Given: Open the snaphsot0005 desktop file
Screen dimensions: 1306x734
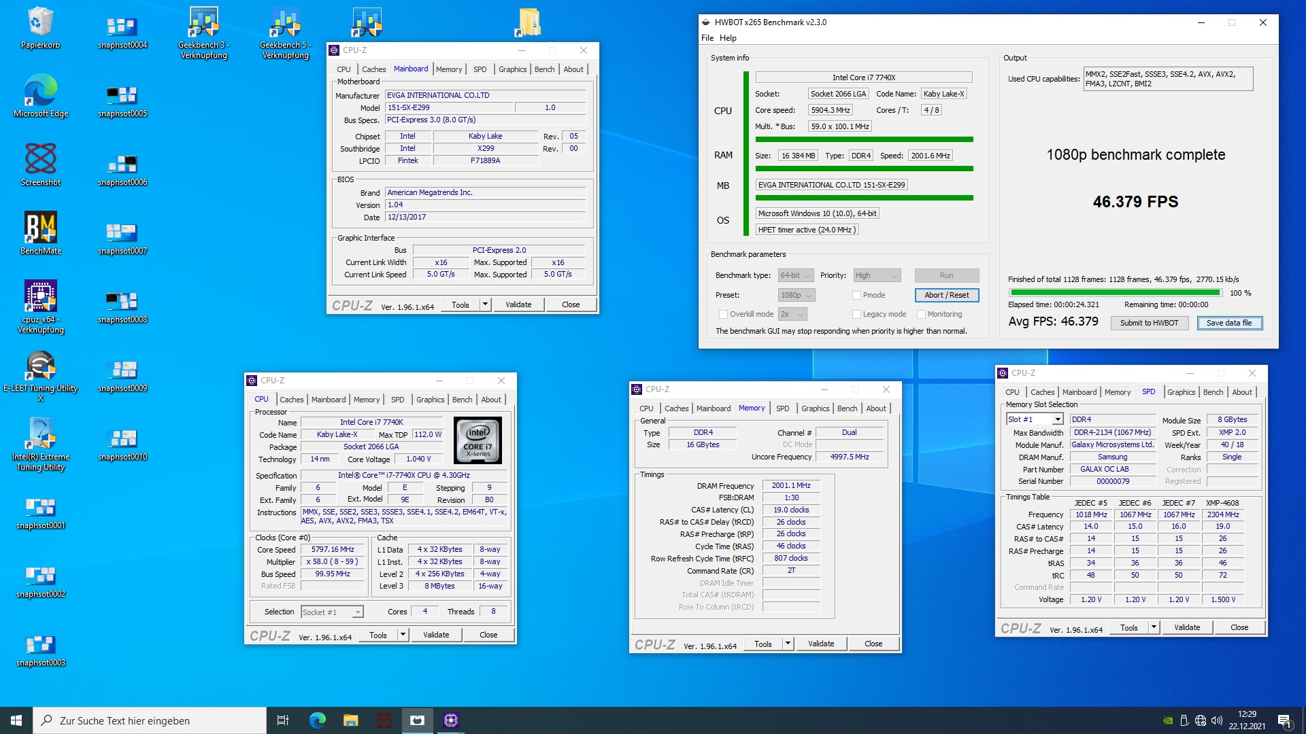Looking at the screenshot, I should (122, 101).
